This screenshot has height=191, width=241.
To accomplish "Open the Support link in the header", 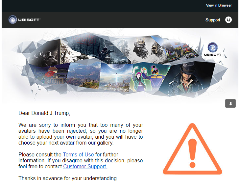I will pyautogui.click(x=213, y=20).
